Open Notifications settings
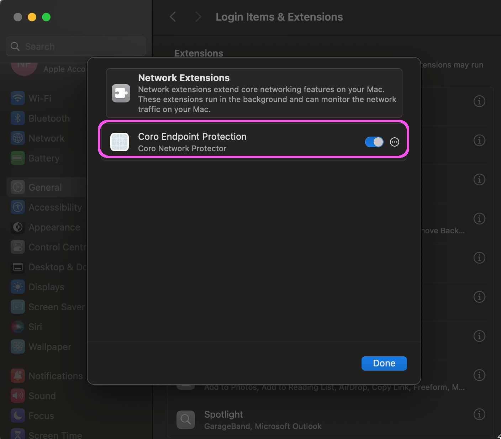Viewport: 501px width, 439px height. pyautogui.click(x=55, y=376)
